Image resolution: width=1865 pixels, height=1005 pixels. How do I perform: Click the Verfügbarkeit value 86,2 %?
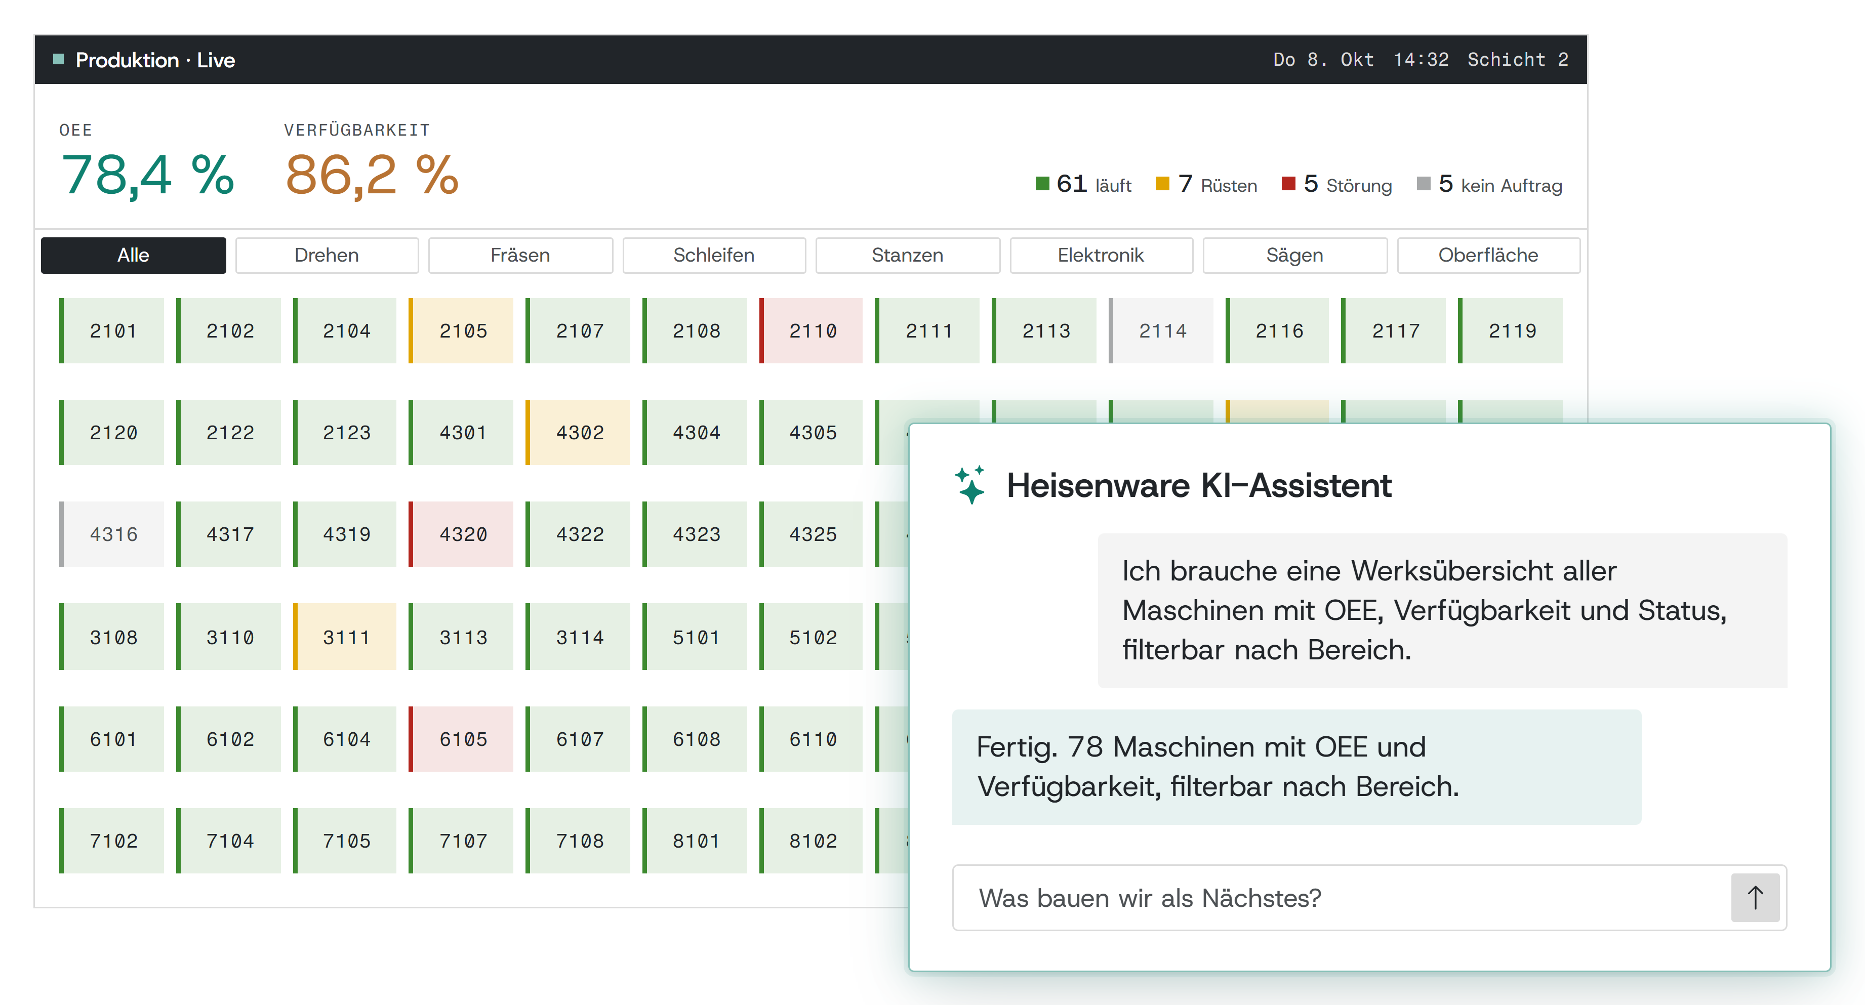point(372,175)
